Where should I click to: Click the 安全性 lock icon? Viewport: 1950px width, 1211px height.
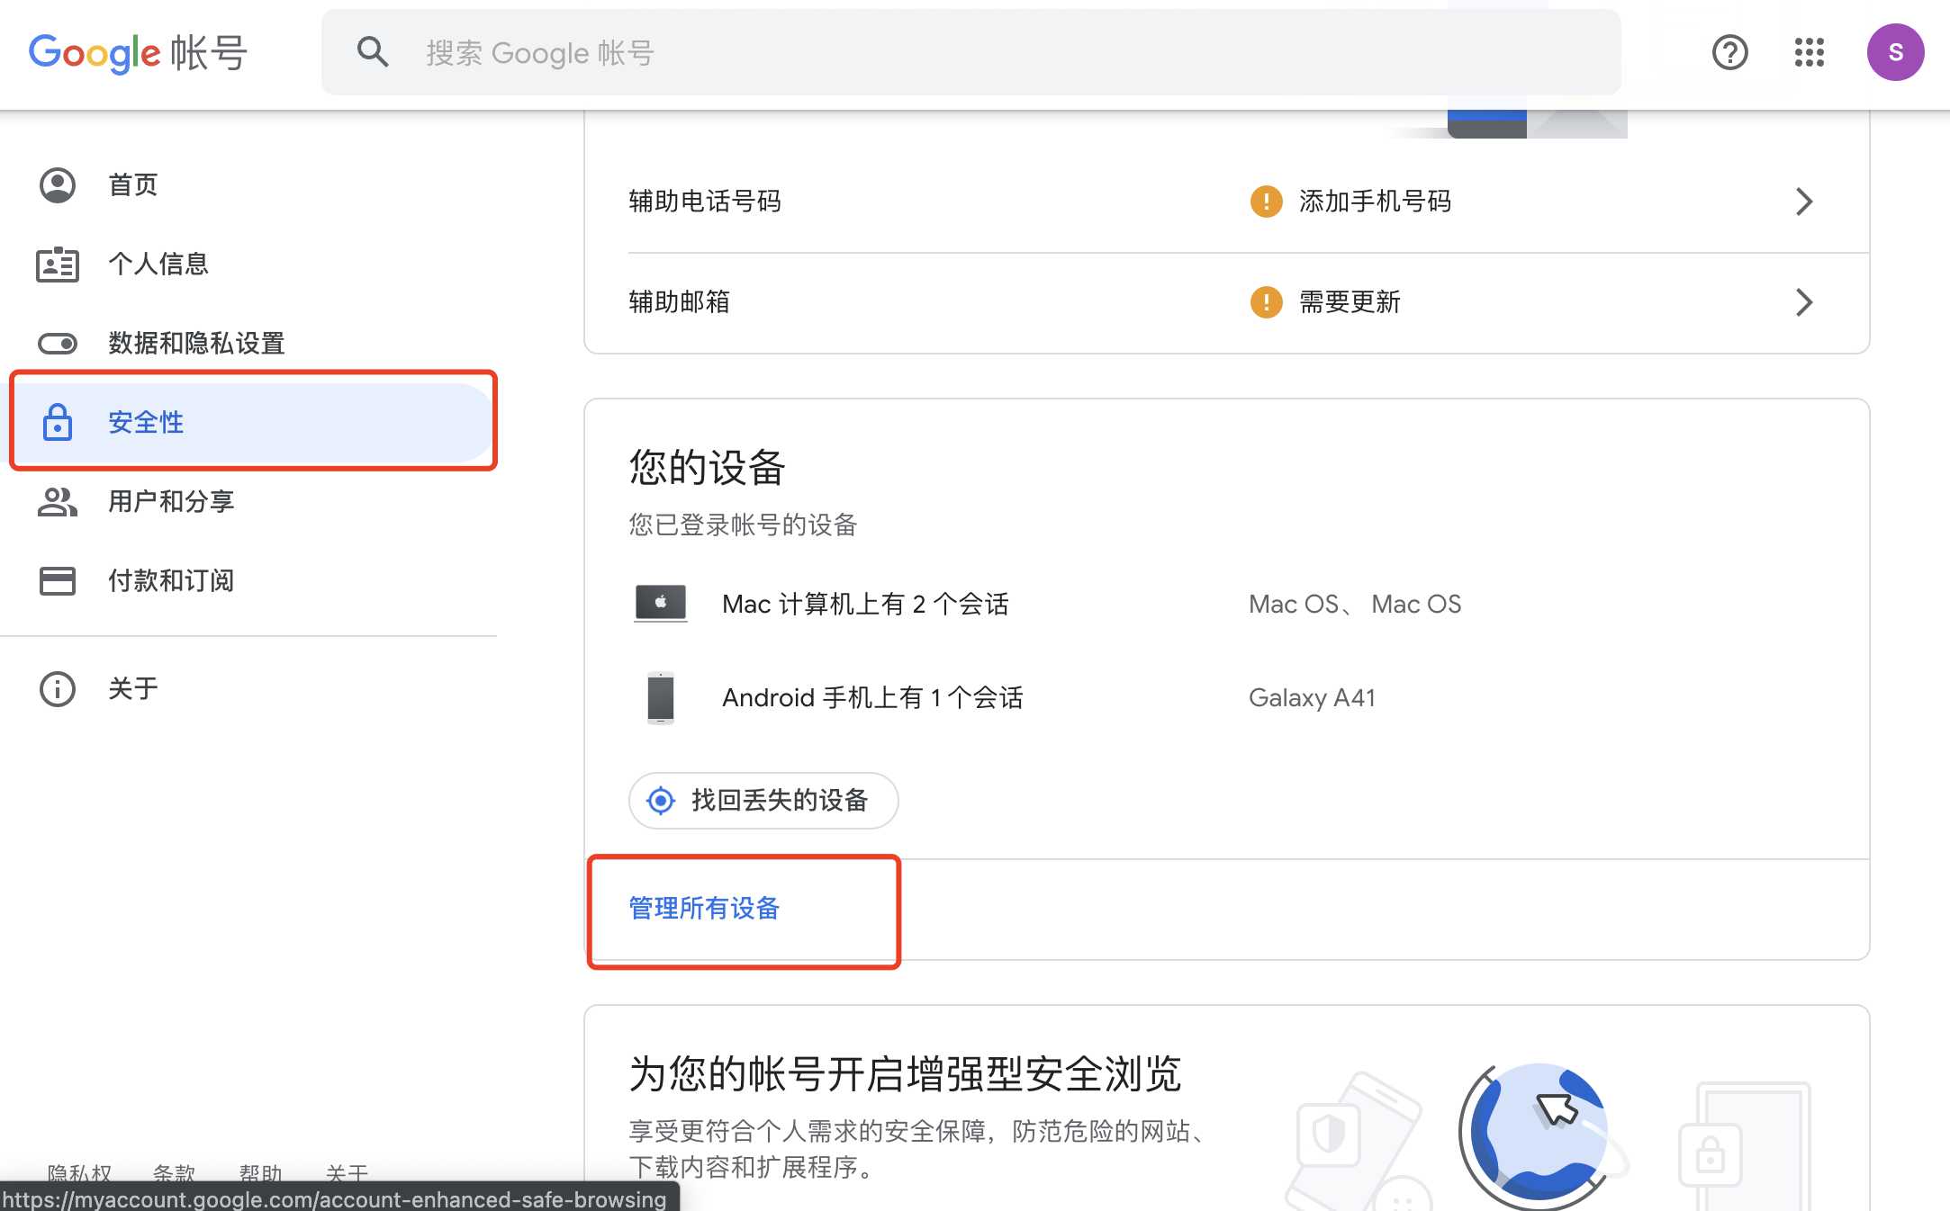coord(57,422)
